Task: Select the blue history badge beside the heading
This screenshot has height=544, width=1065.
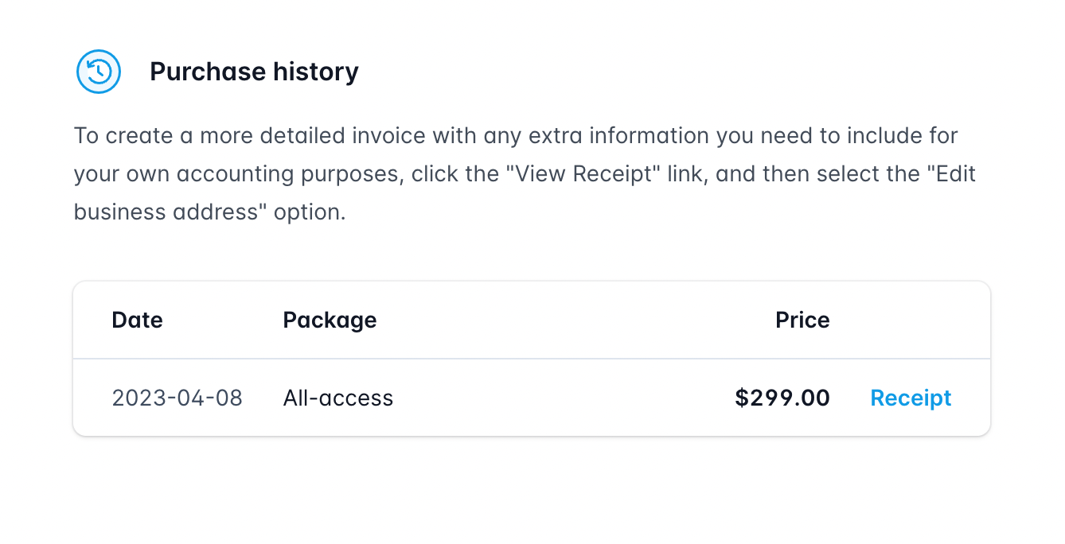Action: pyautogui.click(x=98, y=72)
